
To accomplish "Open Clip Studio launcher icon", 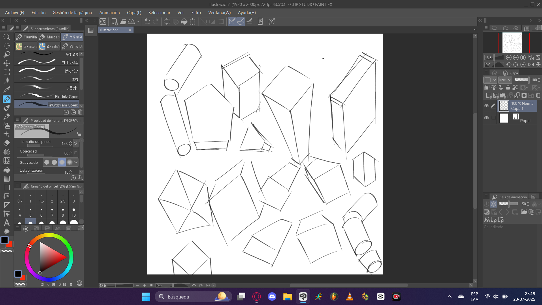I will click(103, 21).
